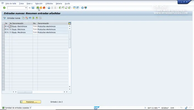Open the Help question mark icon

pos(82,8)
